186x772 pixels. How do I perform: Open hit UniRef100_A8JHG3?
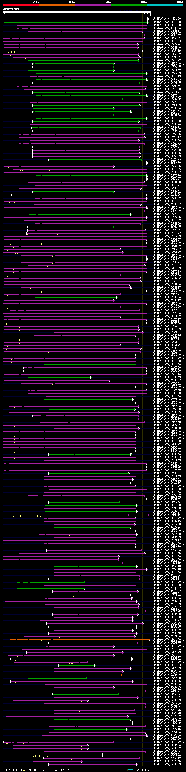click(x=167, y=665)
